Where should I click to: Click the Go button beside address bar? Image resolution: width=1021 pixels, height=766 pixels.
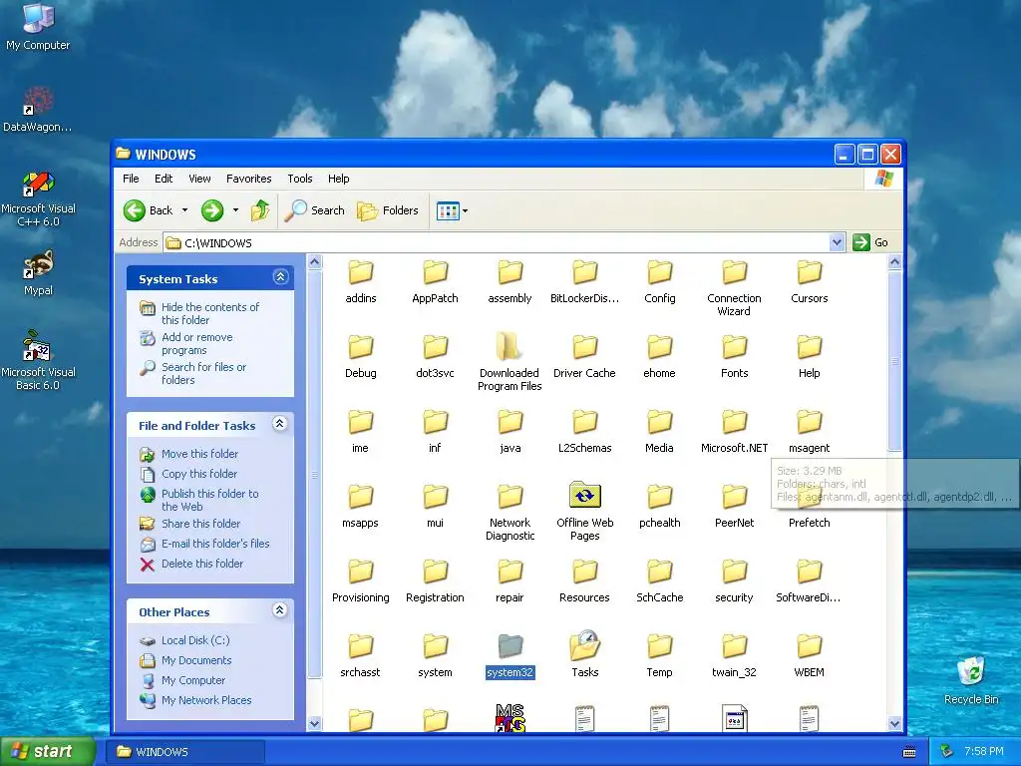pyautogui.click(x=870, y=242)
